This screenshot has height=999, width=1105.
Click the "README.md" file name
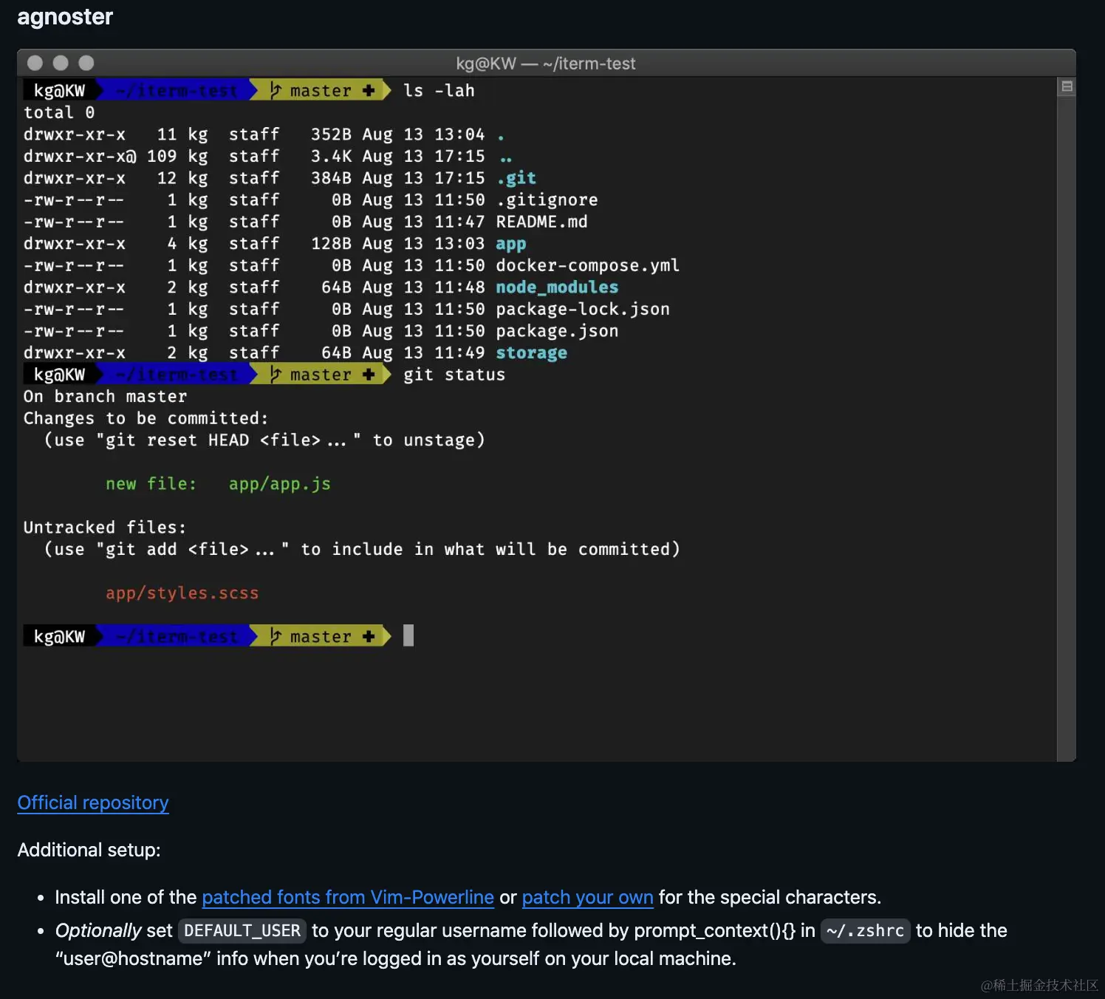[x=542, y=222]
